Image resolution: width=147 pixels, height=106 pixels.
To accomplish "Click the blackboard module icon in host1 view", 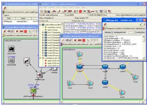I will pos(11,49).
